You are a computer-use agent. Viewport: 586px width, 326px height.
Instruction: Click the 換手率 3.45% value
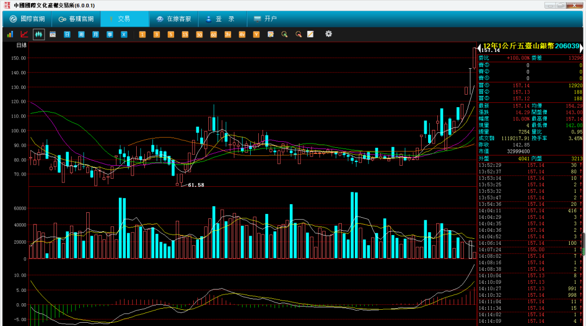point(576,139)
